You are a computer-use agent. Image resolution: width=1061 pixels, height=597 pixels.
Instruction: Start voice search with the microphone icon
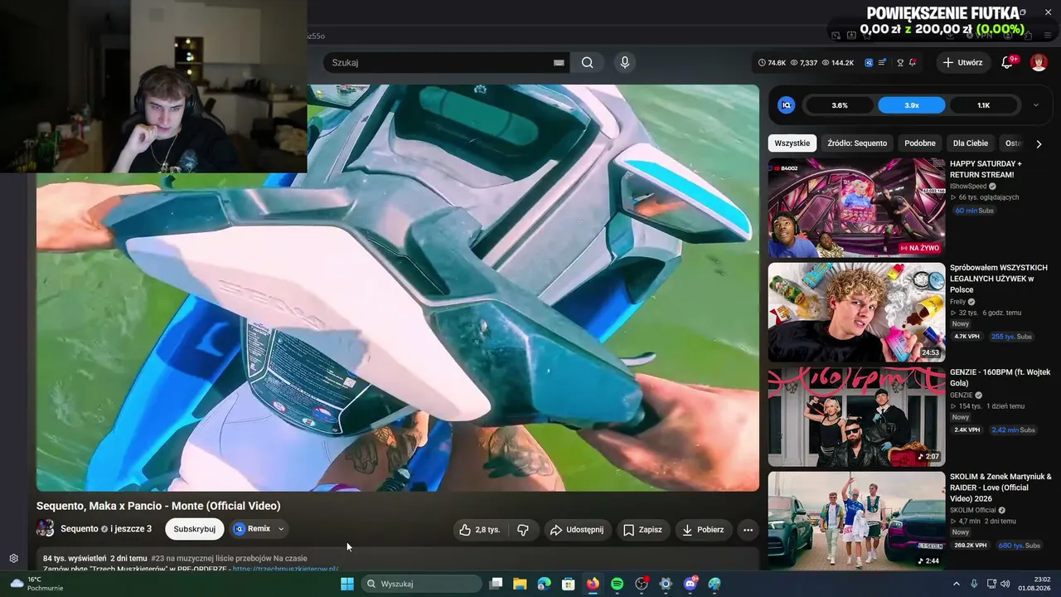[x=625, y=62]
